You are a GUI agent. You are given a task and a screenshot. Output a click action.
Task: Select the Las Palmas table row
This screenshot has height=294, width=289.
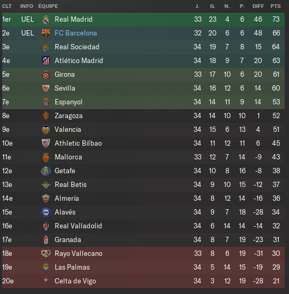click(143, 267)
